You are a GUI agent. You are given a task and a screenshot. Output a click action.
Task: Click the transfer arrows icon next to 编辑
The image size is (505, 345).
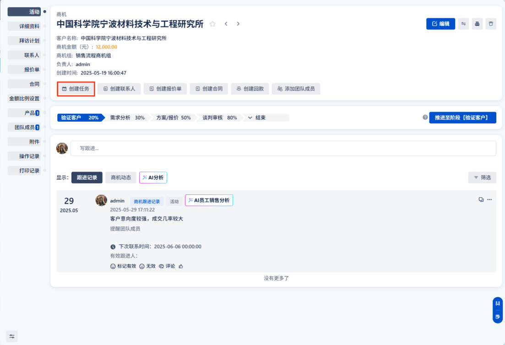[x=463, y=24]
